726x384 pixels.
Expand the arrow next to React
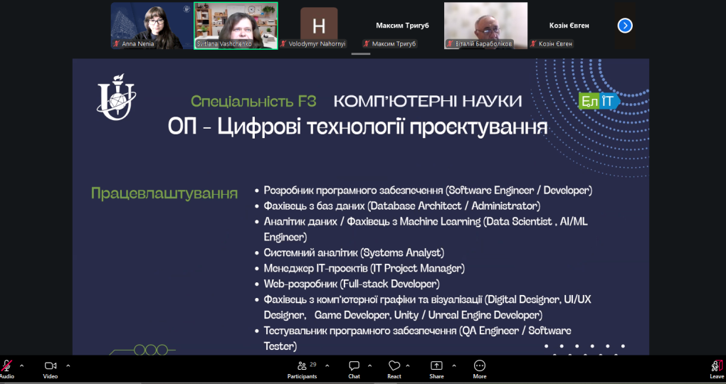(411, 366)
